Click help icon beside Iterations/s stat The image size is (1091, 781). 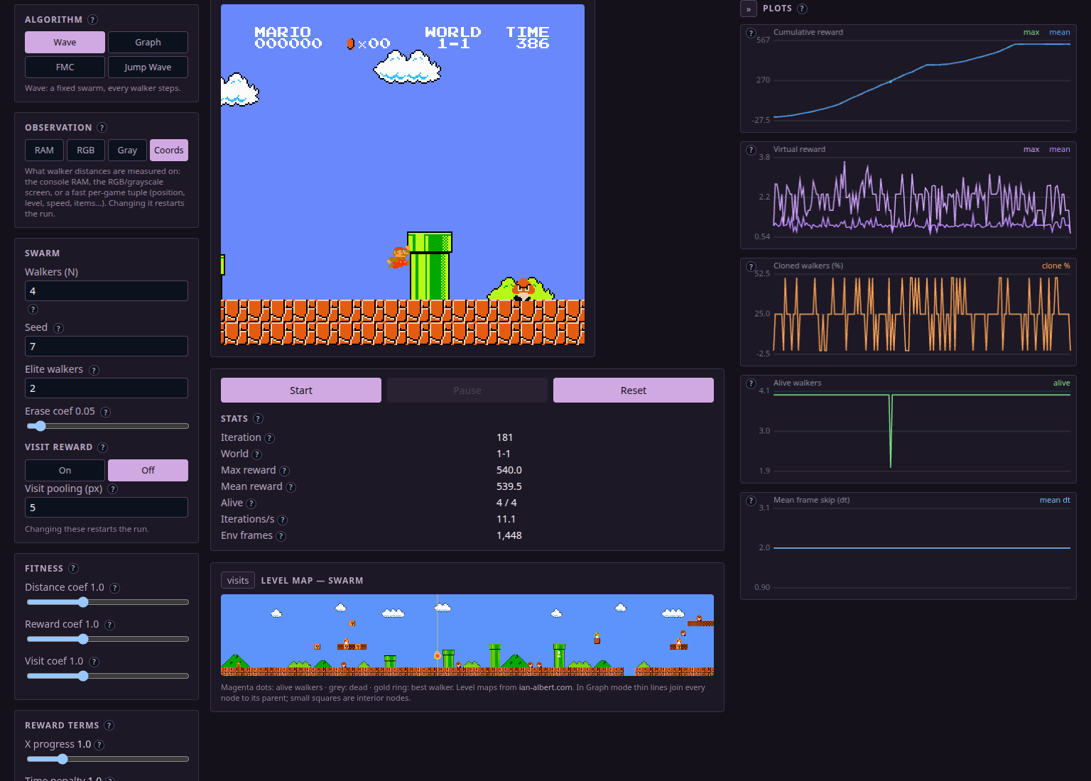click(x=282, y=520)
